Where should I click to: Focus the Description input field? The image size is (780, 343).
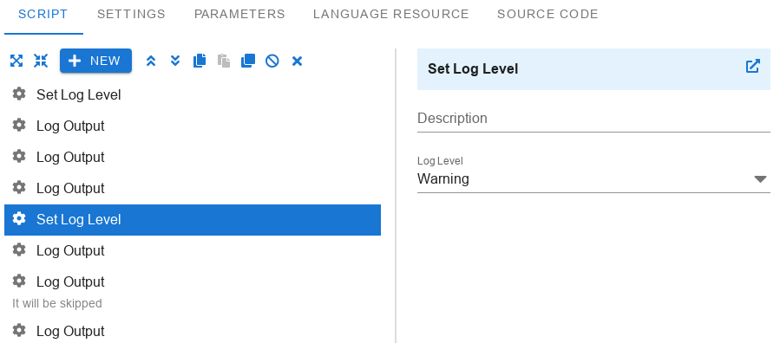[x=593, y=118]
